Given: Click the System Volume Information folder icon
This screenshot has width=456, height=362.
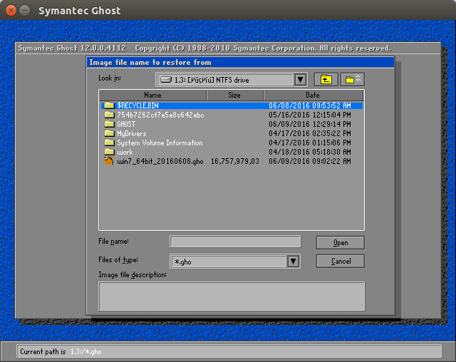Looking at the screenshot, I should (109, 143).
